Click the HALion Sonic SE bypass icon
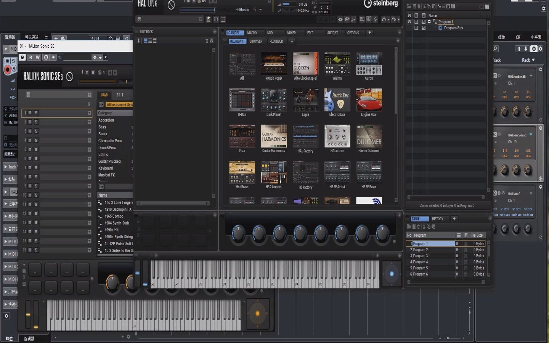Viewport: 549px width, 343px height. [69, 77]
